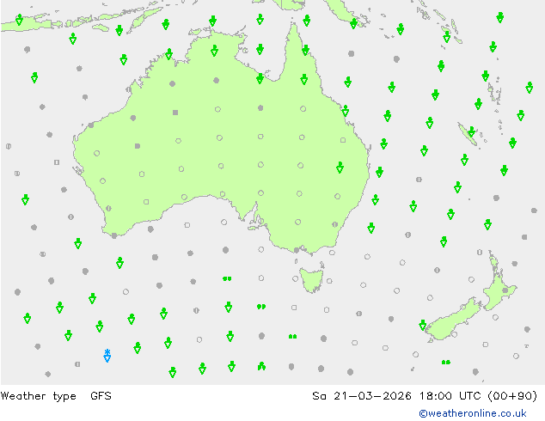Screen dimensions: 545x421
Task: Click the green rain symbol touching New Zealand's South Island
Action: tap(423, 325)
